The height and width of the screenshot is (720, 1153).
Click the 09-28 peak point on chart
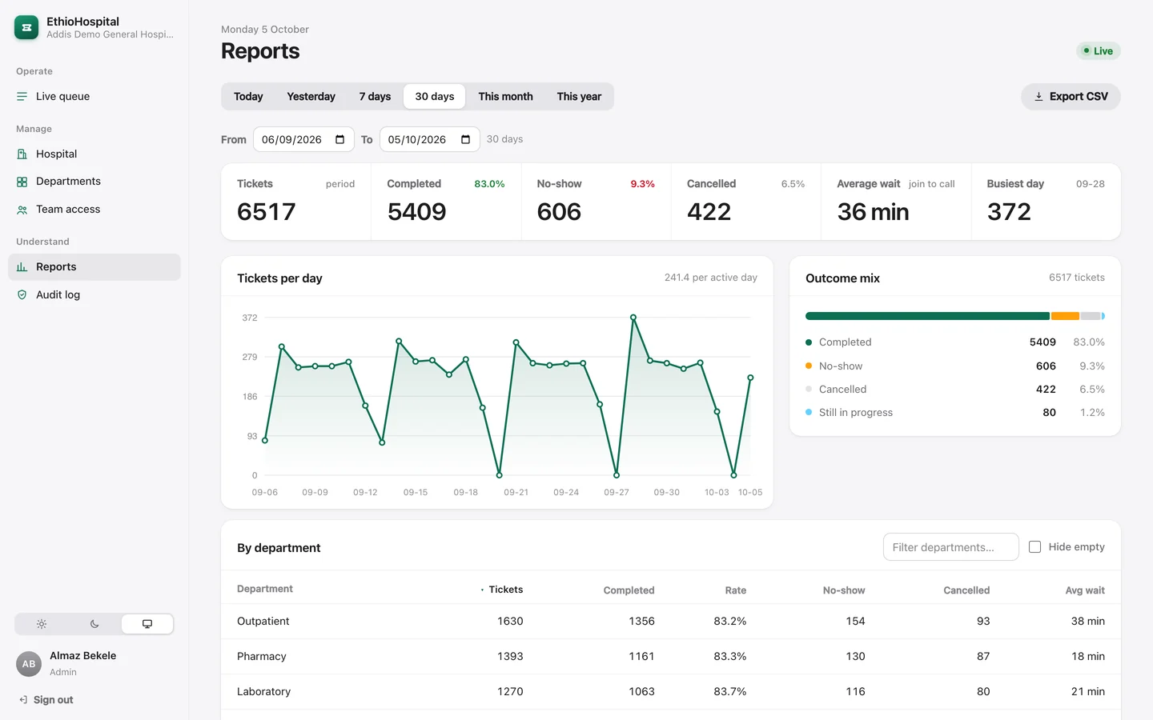coord(633,318)
